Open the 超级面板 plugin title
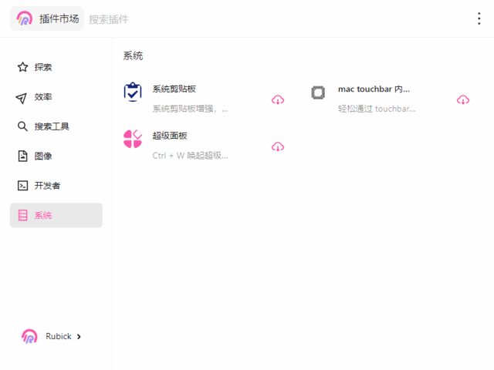 point(170,136)
